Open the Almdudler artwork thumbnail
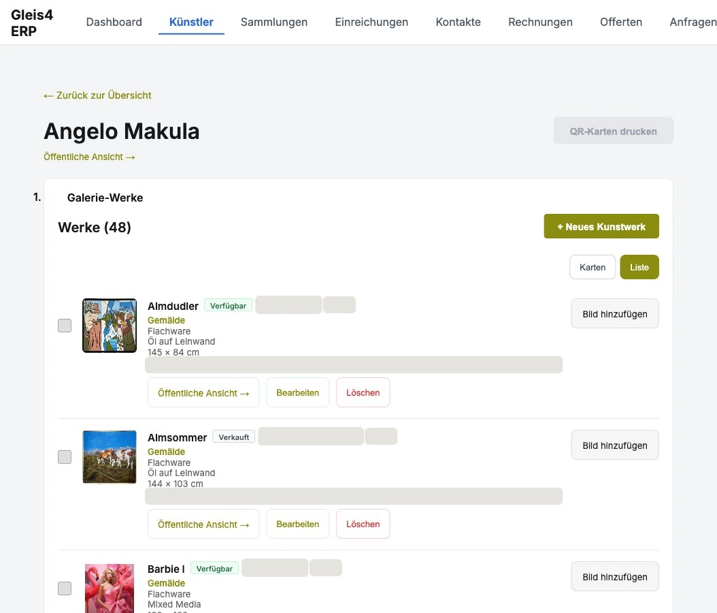Screen dimensions: 717x613 point(110,326)
